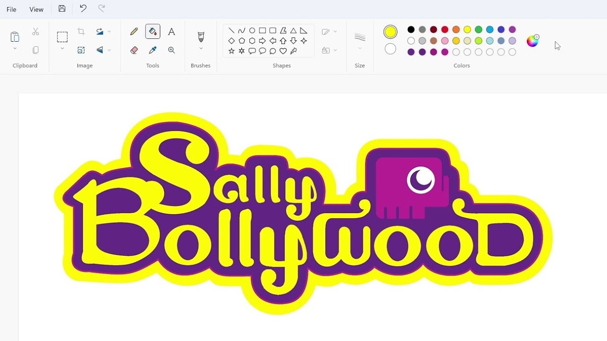Viewport: 607px width, 341px height.
Task: Click the Flip icon
Action: [100, 50]
